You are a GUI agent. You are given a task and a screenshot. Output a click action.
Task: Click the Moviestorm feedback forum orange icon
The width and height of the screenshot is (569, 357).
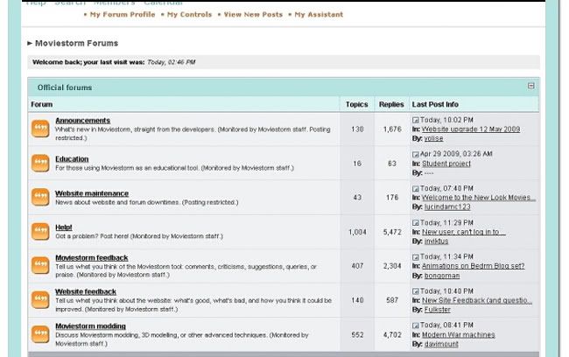click(40, 266)
